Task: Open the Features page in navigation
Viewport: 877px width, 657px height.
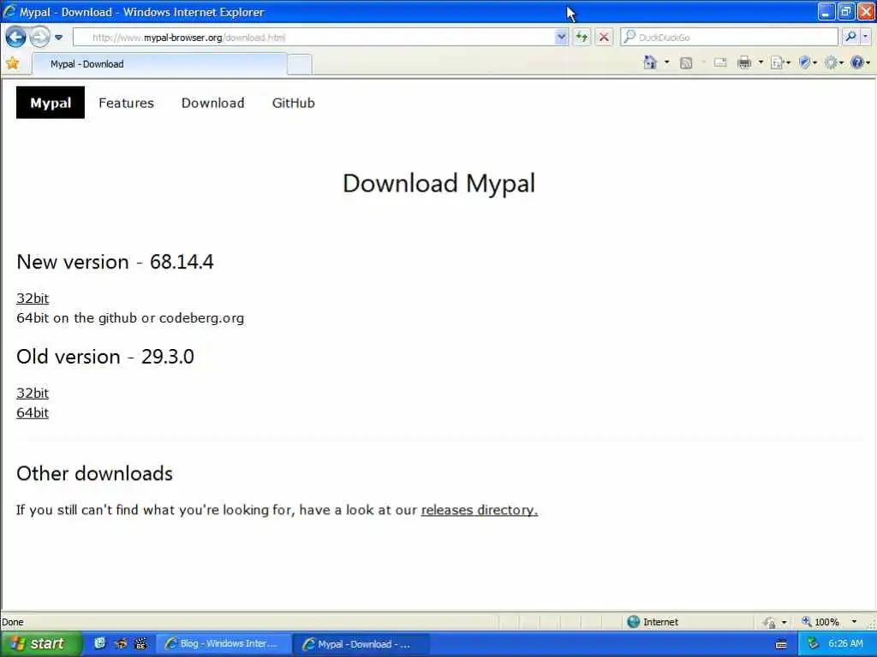Action: coord(127,103)
